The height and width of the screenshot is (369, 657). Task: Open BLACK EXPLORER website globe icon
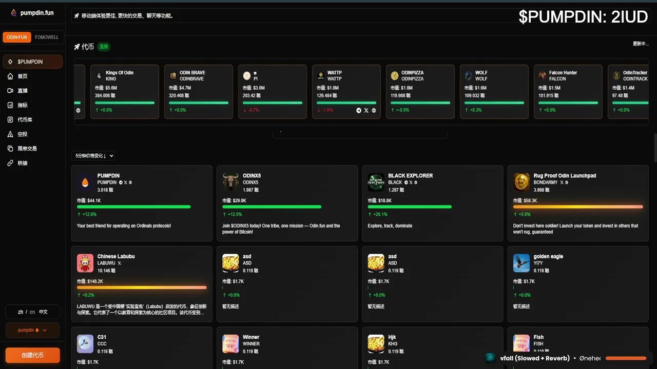[416, 182]
